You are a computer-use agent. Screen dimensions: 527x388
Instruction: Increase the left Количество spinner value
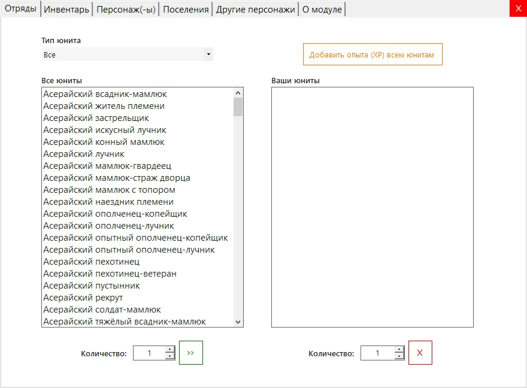click(x=169, y=350)
